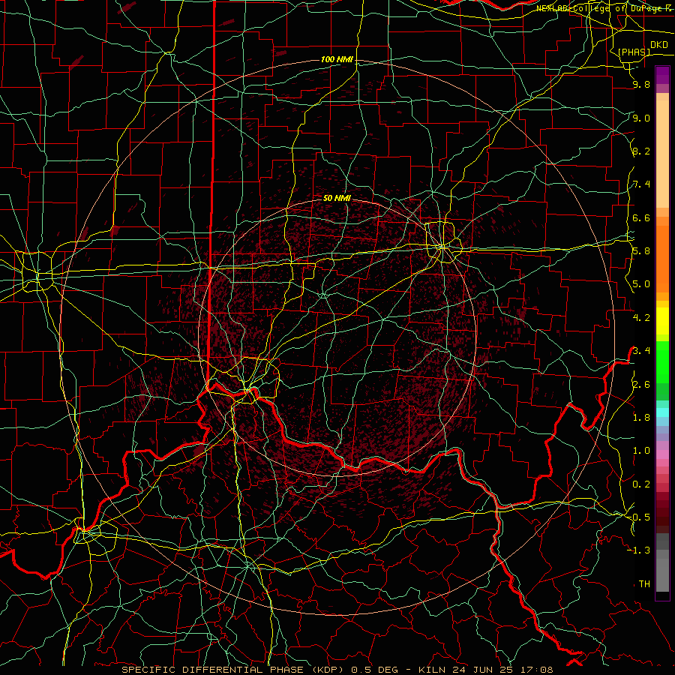Image resolution: width=675 pixels, height=675 pixels.
Task: Click the 6.6 scale value
Action: [x=641, y=217]
